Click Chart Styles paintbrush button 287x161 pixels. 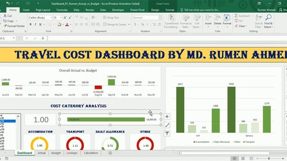[167, 125]
